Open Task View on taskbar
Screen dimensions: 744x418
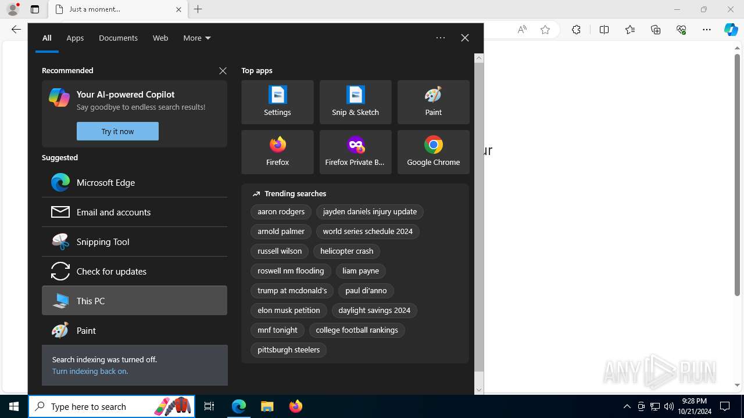[209, 406]
